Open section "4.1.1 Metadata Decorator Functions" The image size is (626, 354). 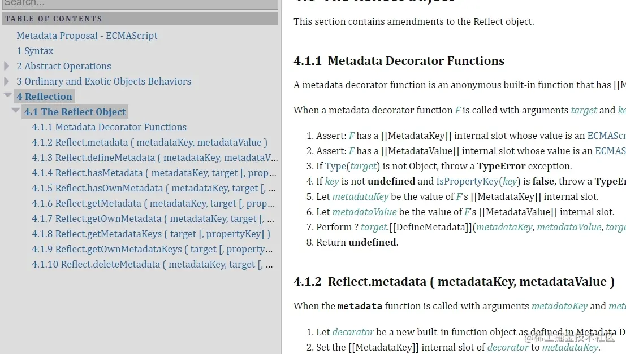pos(109,127)
